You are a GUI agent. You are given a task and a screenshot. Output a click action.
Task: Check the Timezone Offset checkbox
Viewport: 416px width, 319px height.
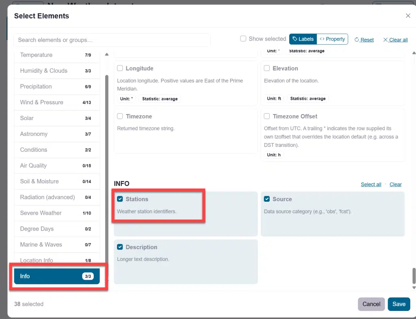[267, 116]
